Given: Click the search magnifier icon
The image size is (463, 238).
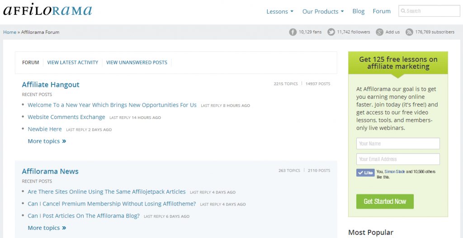Looking at the screenshot, I should (x=403, y=11).
